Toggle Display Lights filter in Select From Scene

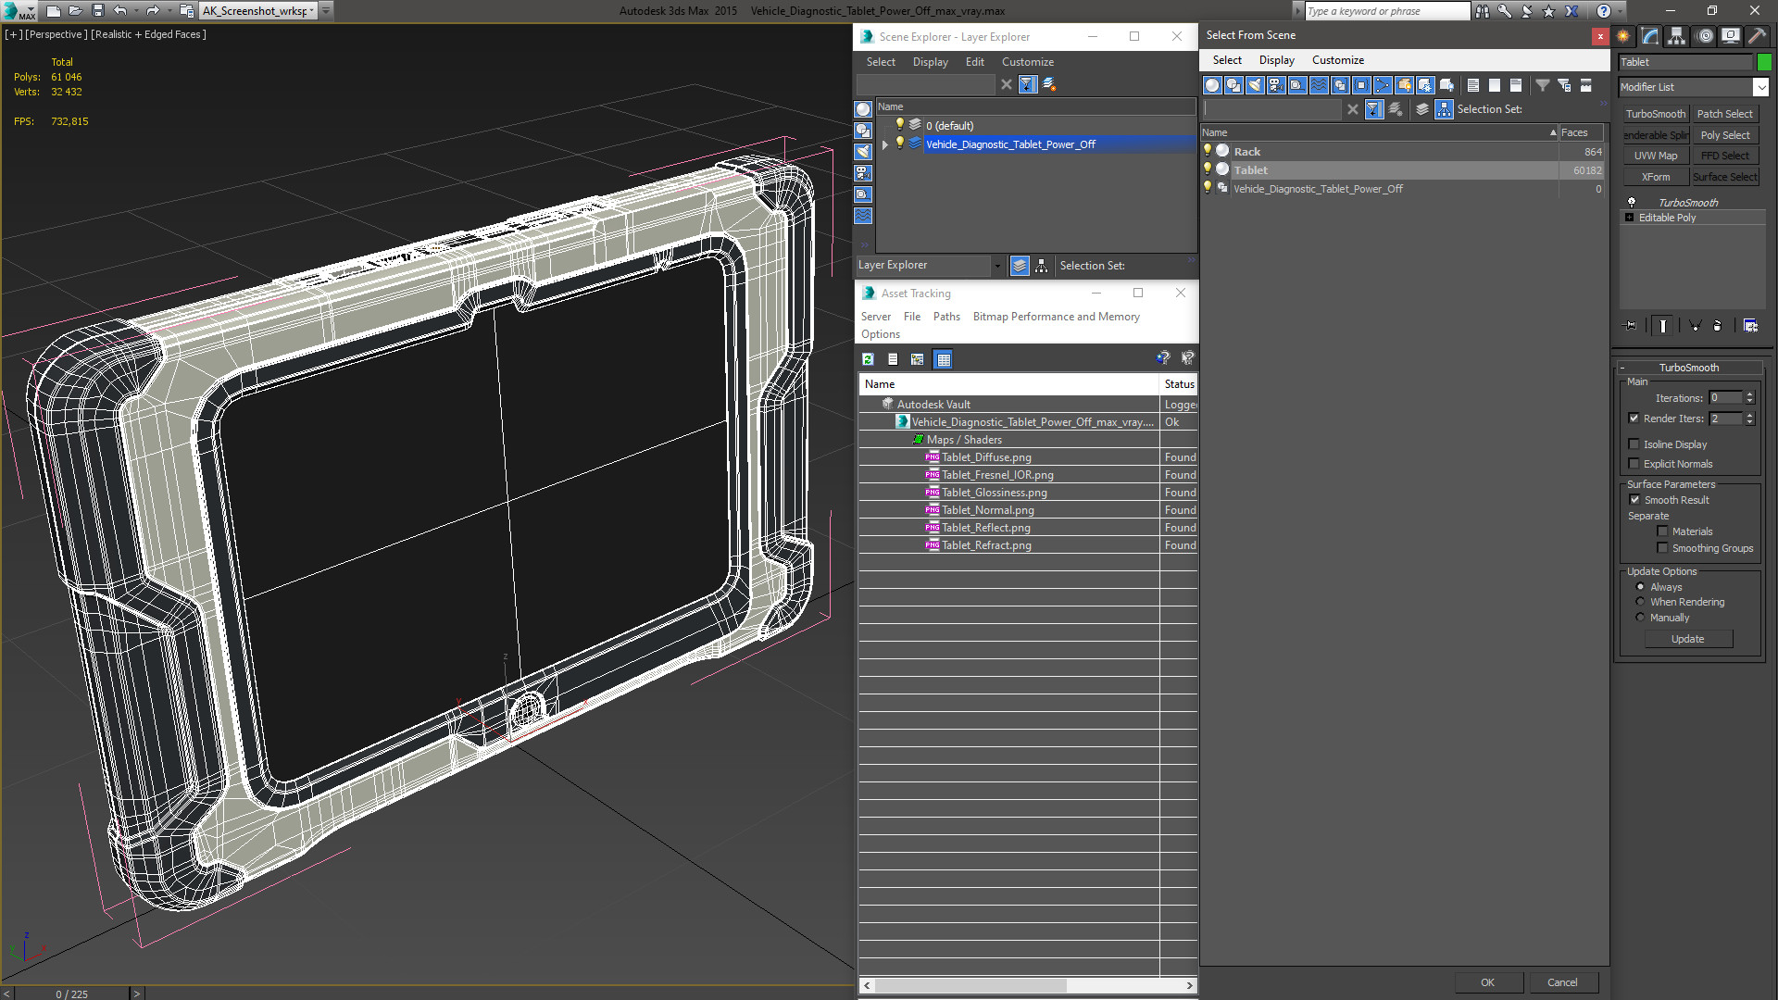(1255, 85)
